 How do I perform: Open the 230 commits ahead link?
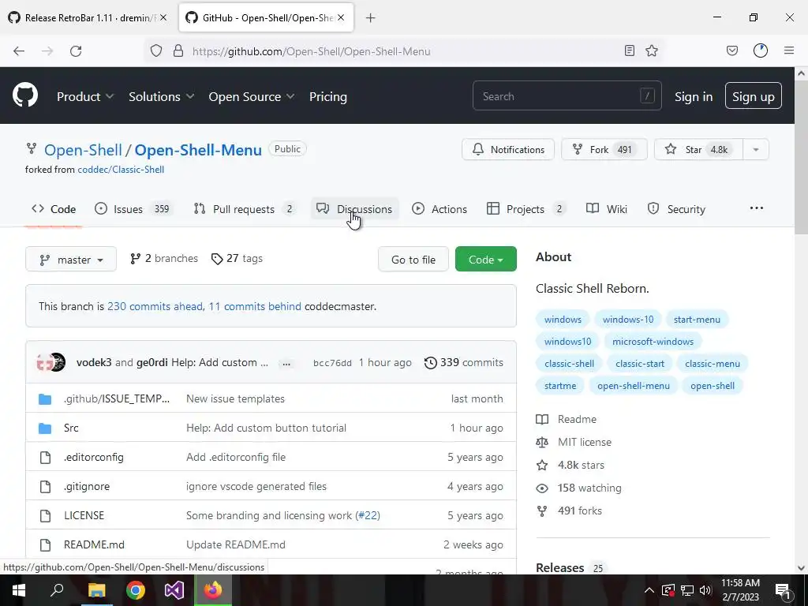155,306
